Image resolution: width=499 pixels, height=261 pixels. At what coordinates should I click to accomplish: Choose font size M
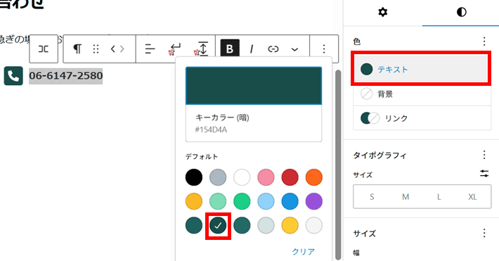(405, 196)
